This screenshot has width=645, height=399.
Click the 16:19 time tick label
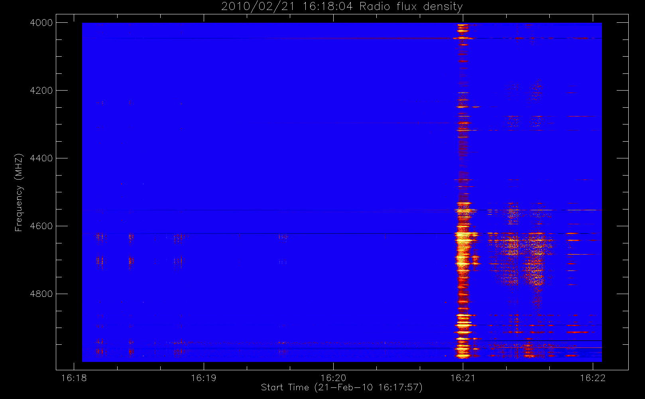(204, 378)
